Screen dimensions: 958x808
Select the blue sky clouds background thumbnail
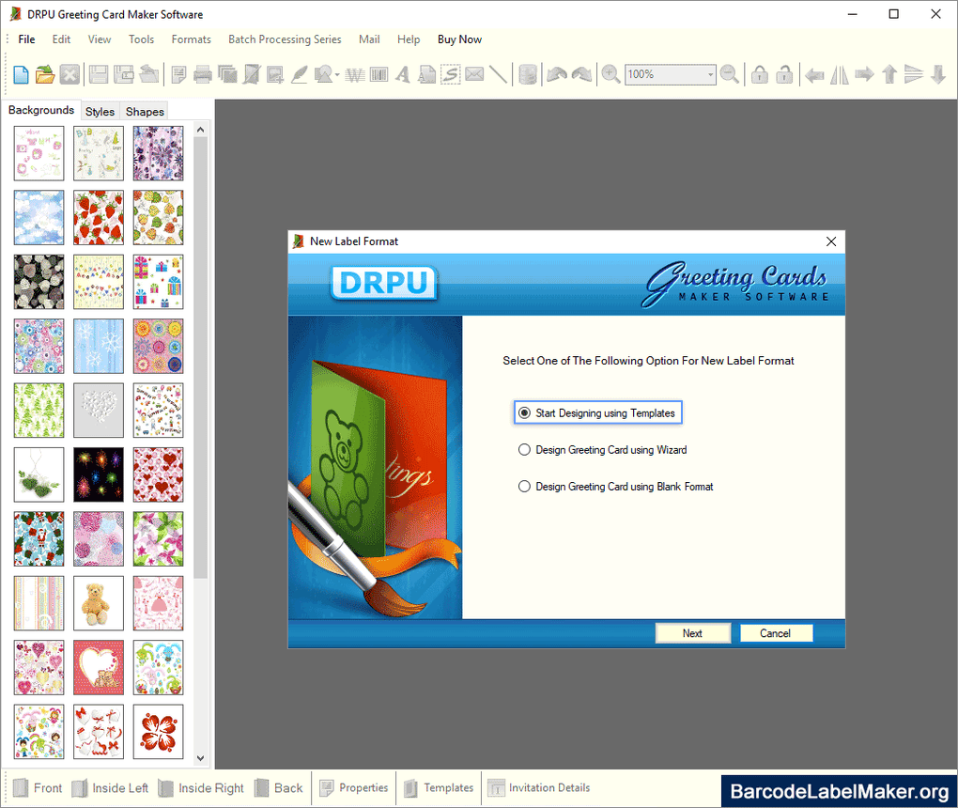[x=39, y=218]
